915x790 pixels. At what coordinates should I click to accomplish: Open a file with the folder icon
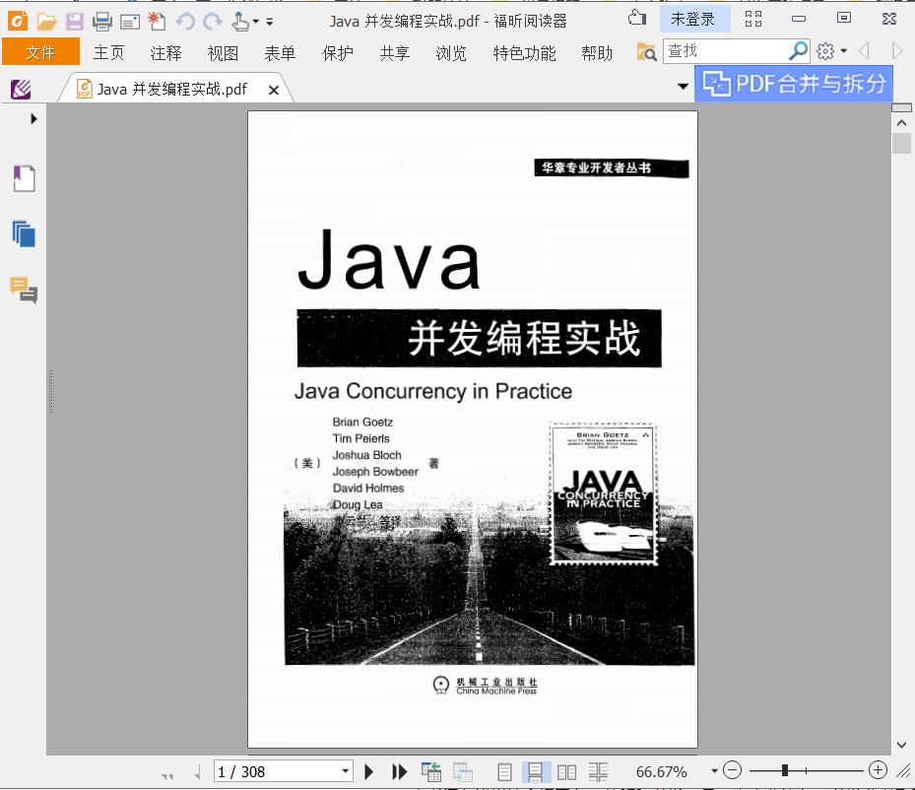(x=46, y=23)
